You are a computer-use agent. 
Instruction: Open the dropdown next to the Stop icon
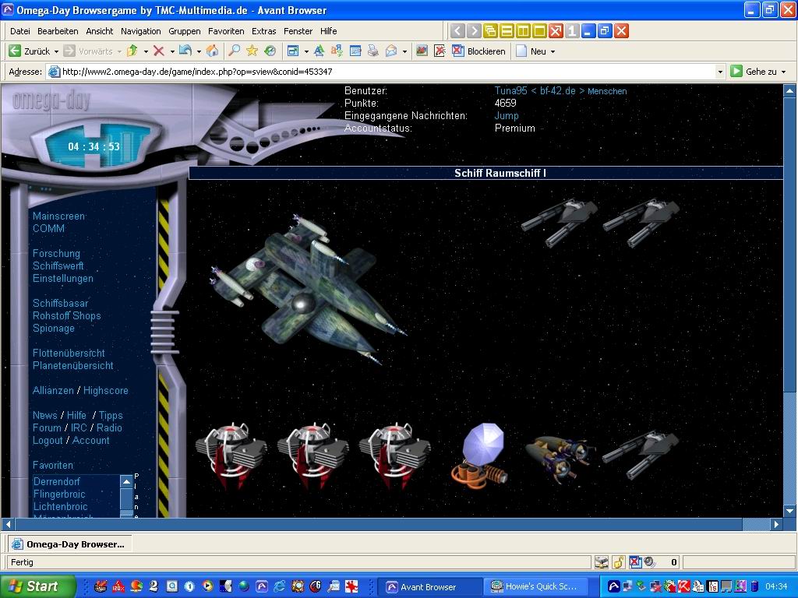pyautogui.click(x=172, y=51)
